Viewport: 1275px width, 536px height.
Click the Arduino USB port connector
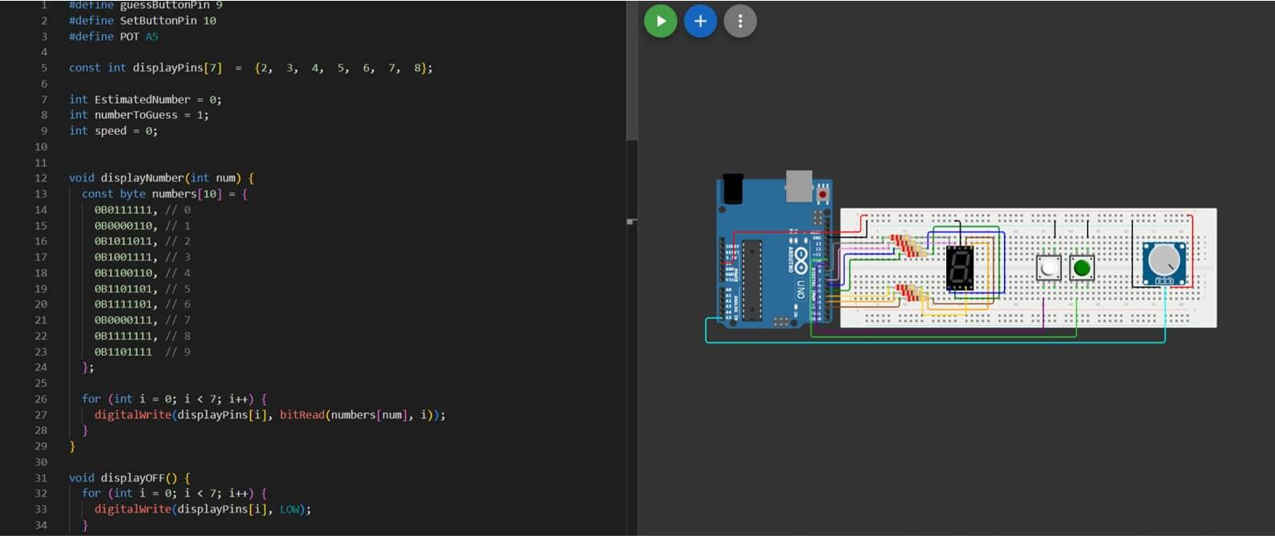(798, 185)
